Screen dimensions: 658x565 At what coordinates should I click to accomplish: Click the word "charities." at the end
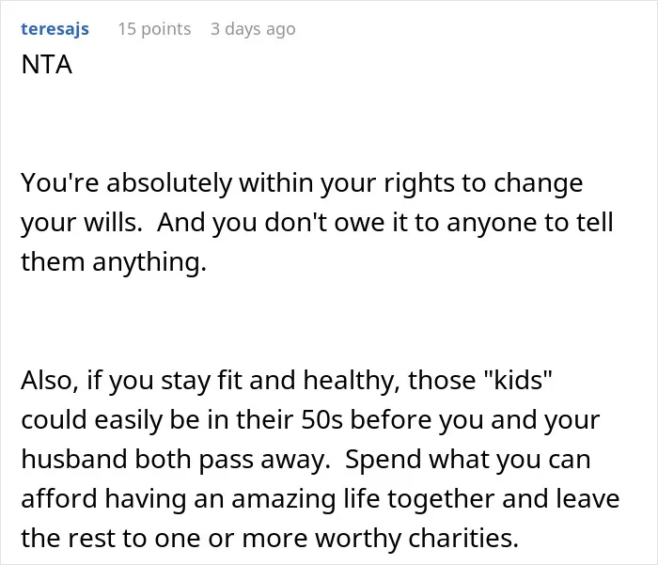[x=463, y=538]
